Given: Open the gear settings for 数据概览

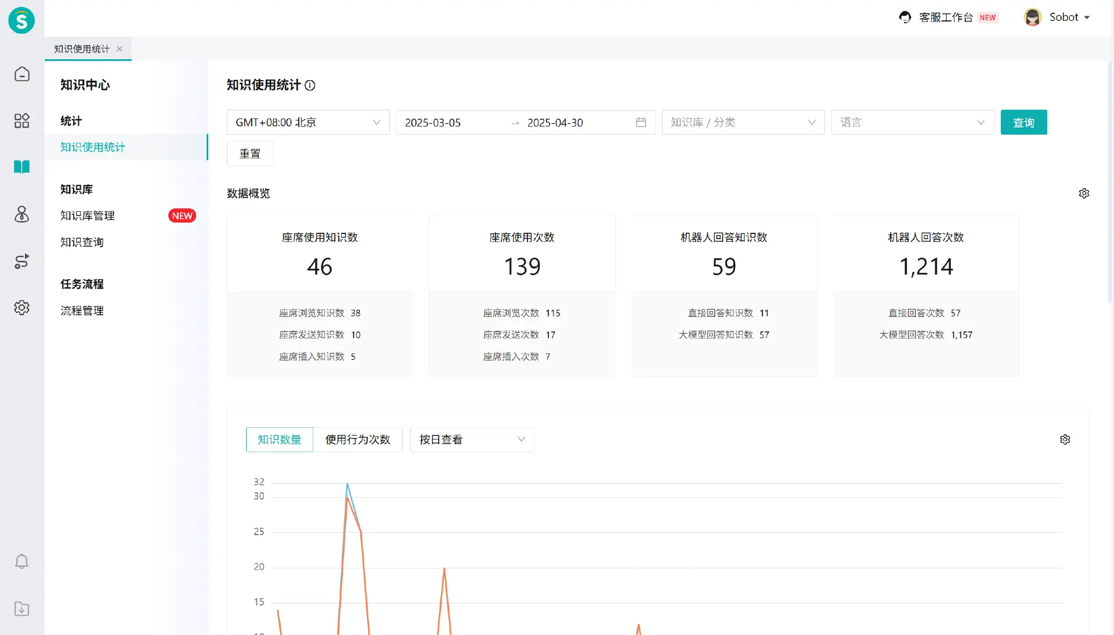Looking at the screenshot, I should pyautogui.click(x=1084, y=193).
